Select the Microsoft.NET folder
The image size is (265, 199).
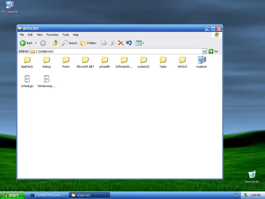click(85, 62)
